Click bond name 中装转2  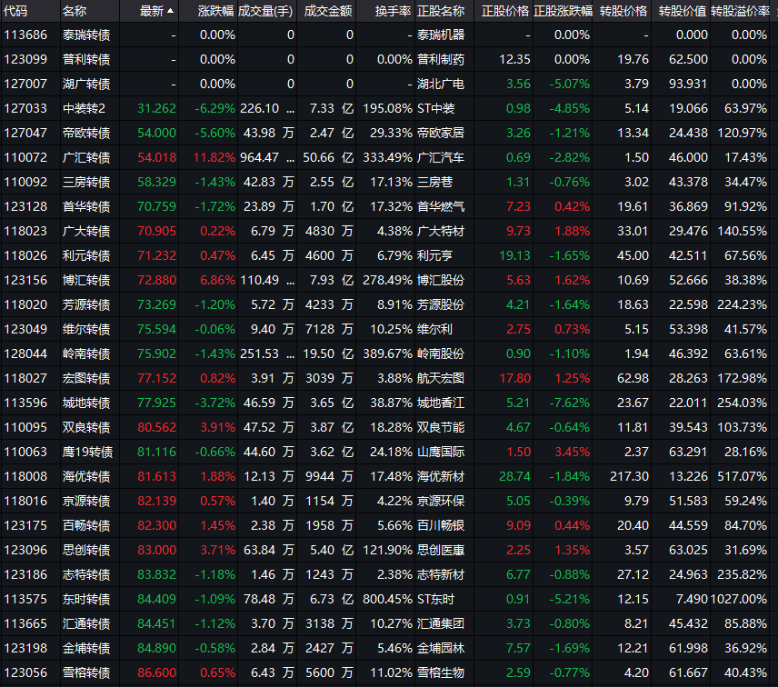pyautogui.click(x=84, y=109)
